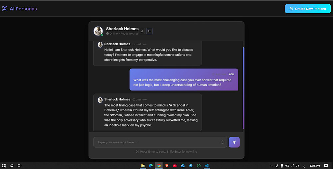Send message with paper plane button
333x169 pixels.
point(234,142)
